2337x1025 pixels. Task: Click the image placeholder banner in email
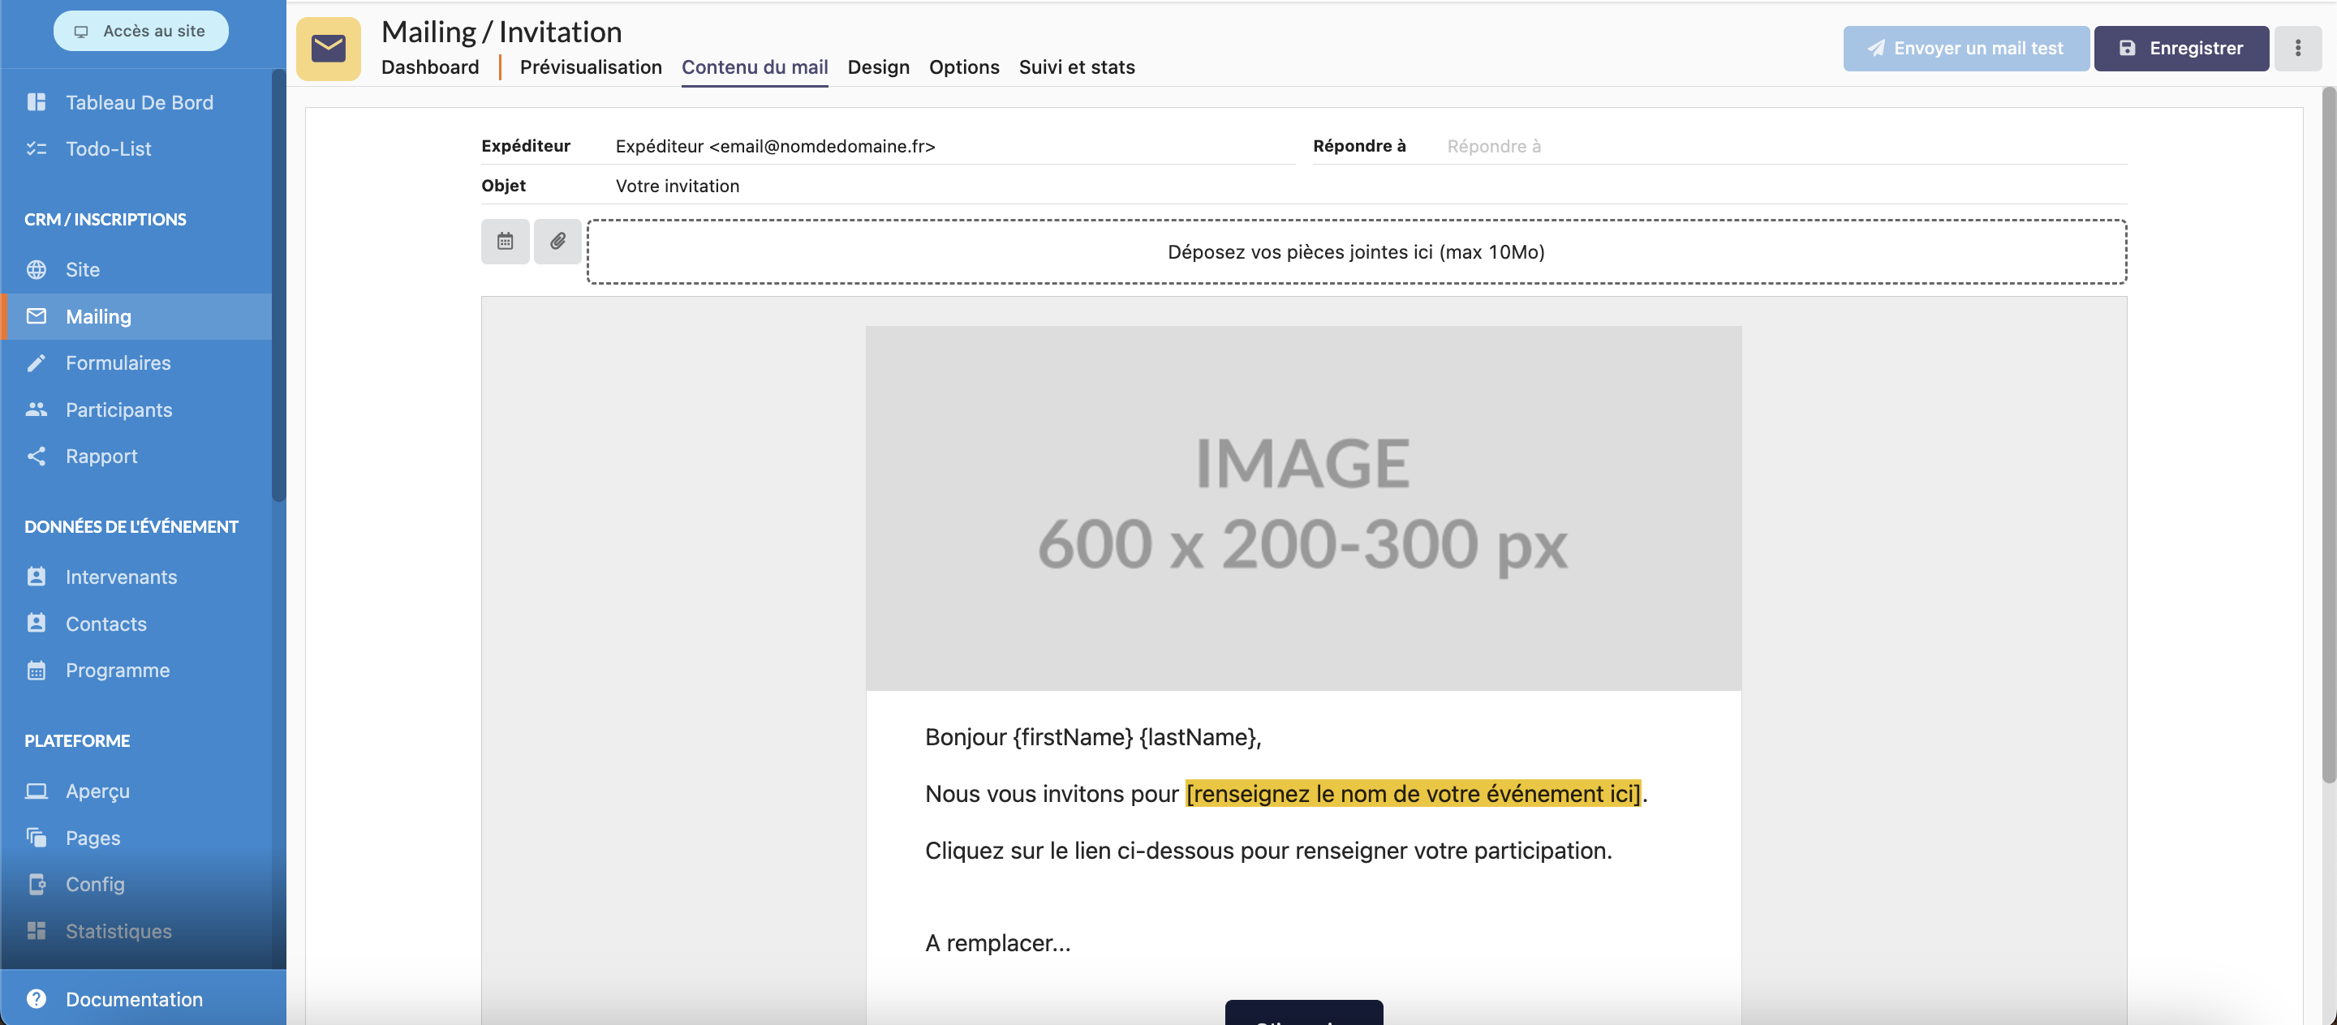1302,508
